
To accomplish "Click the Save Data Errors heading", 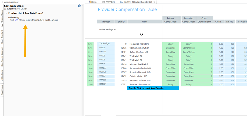I will 14,6.
